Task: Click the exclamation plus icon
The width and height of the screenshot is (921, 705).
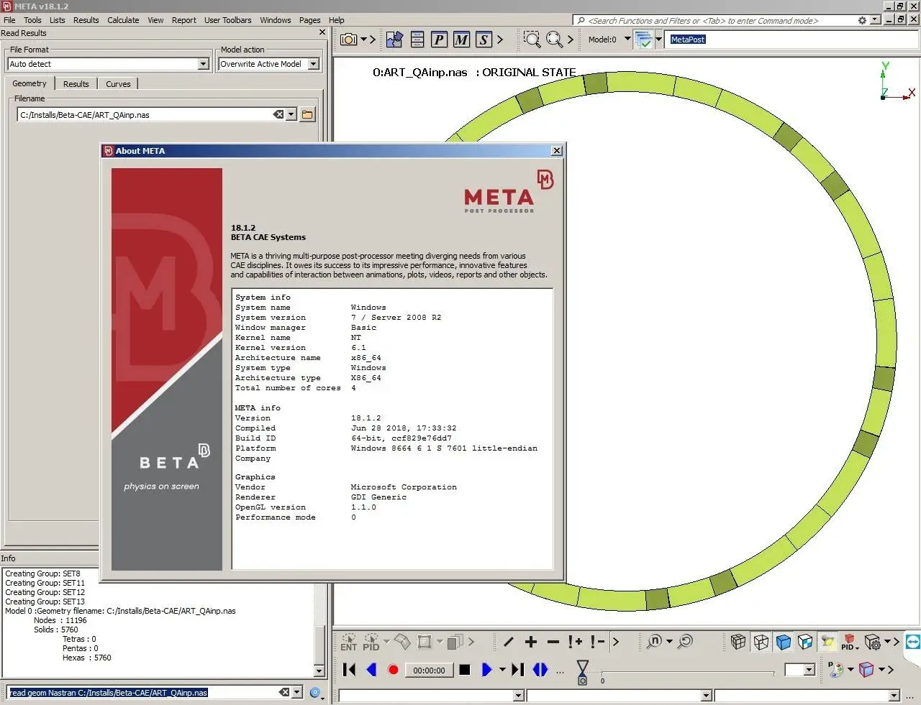Action: click(x=575, y=642)
